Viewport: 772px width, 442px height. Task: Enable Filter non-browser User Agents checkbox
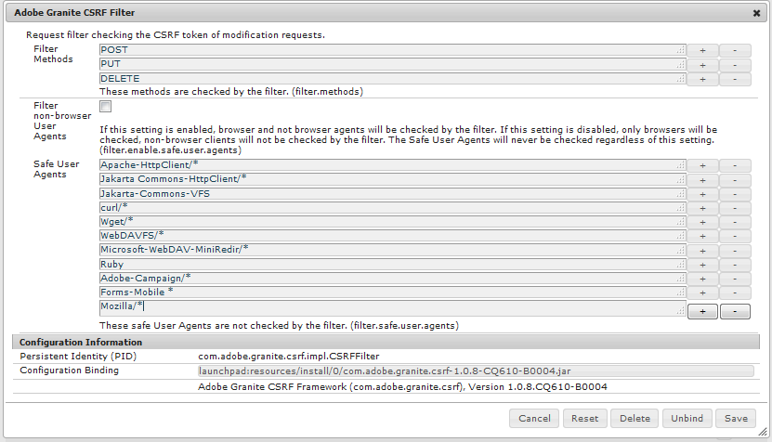pos(105,106)
